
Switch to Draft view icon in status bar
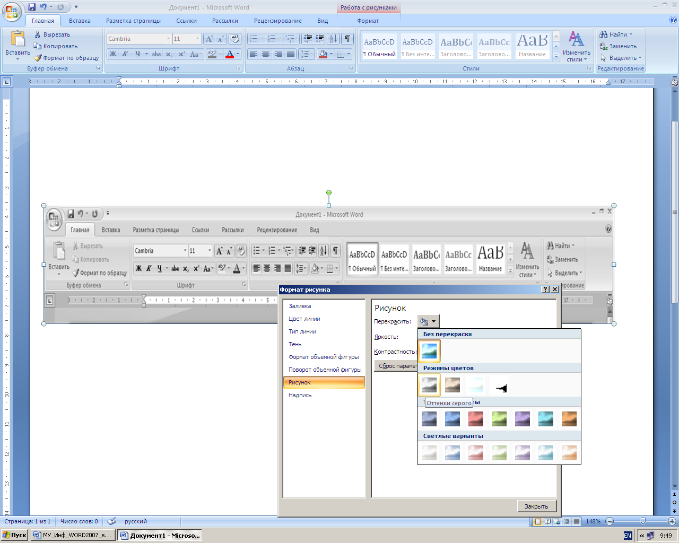[x=577, y=521]
